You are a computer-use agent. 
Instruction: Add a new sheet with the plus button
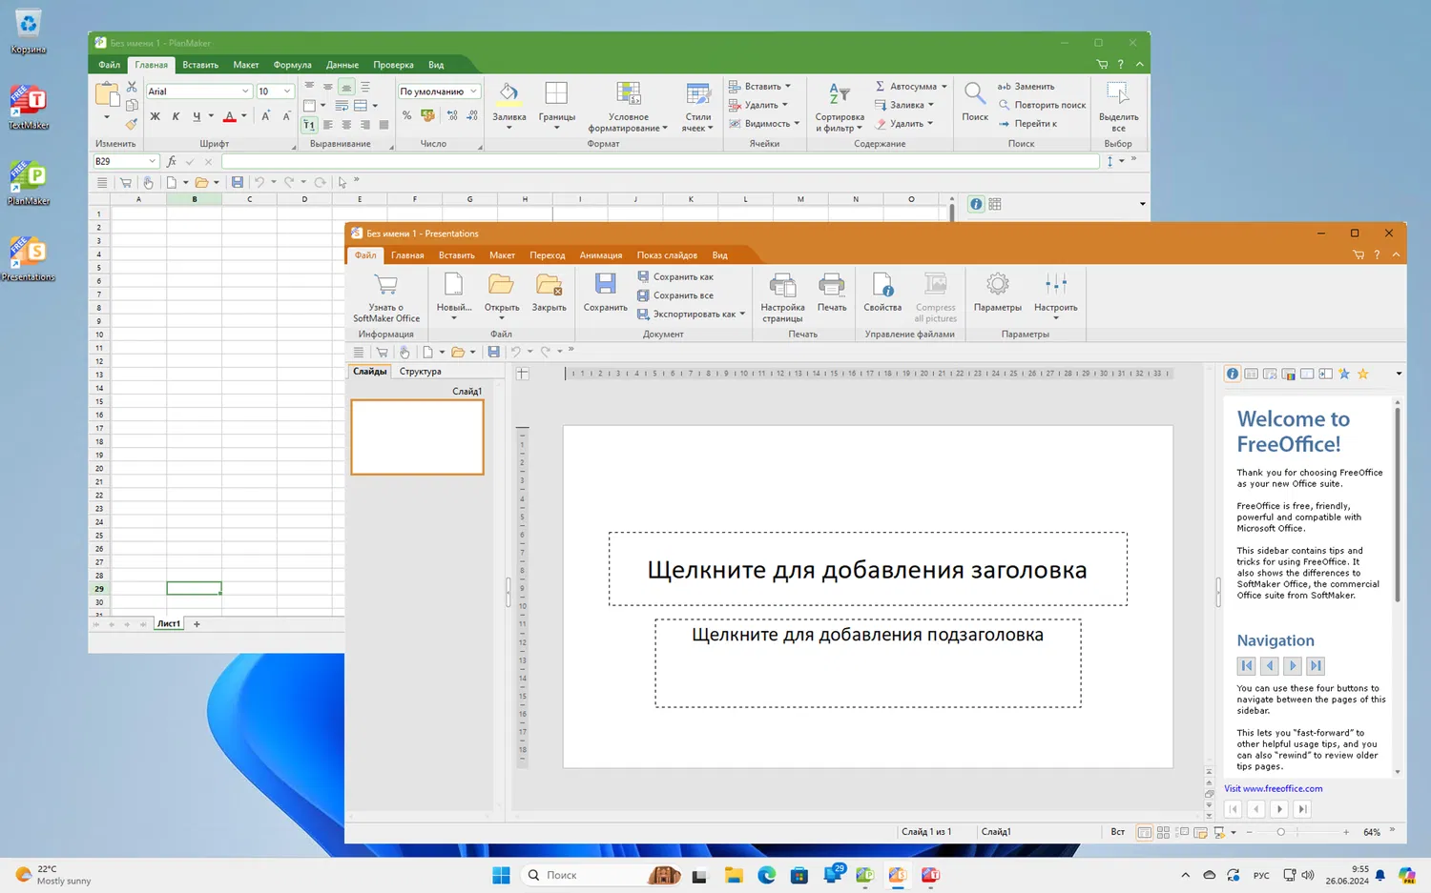197,624
